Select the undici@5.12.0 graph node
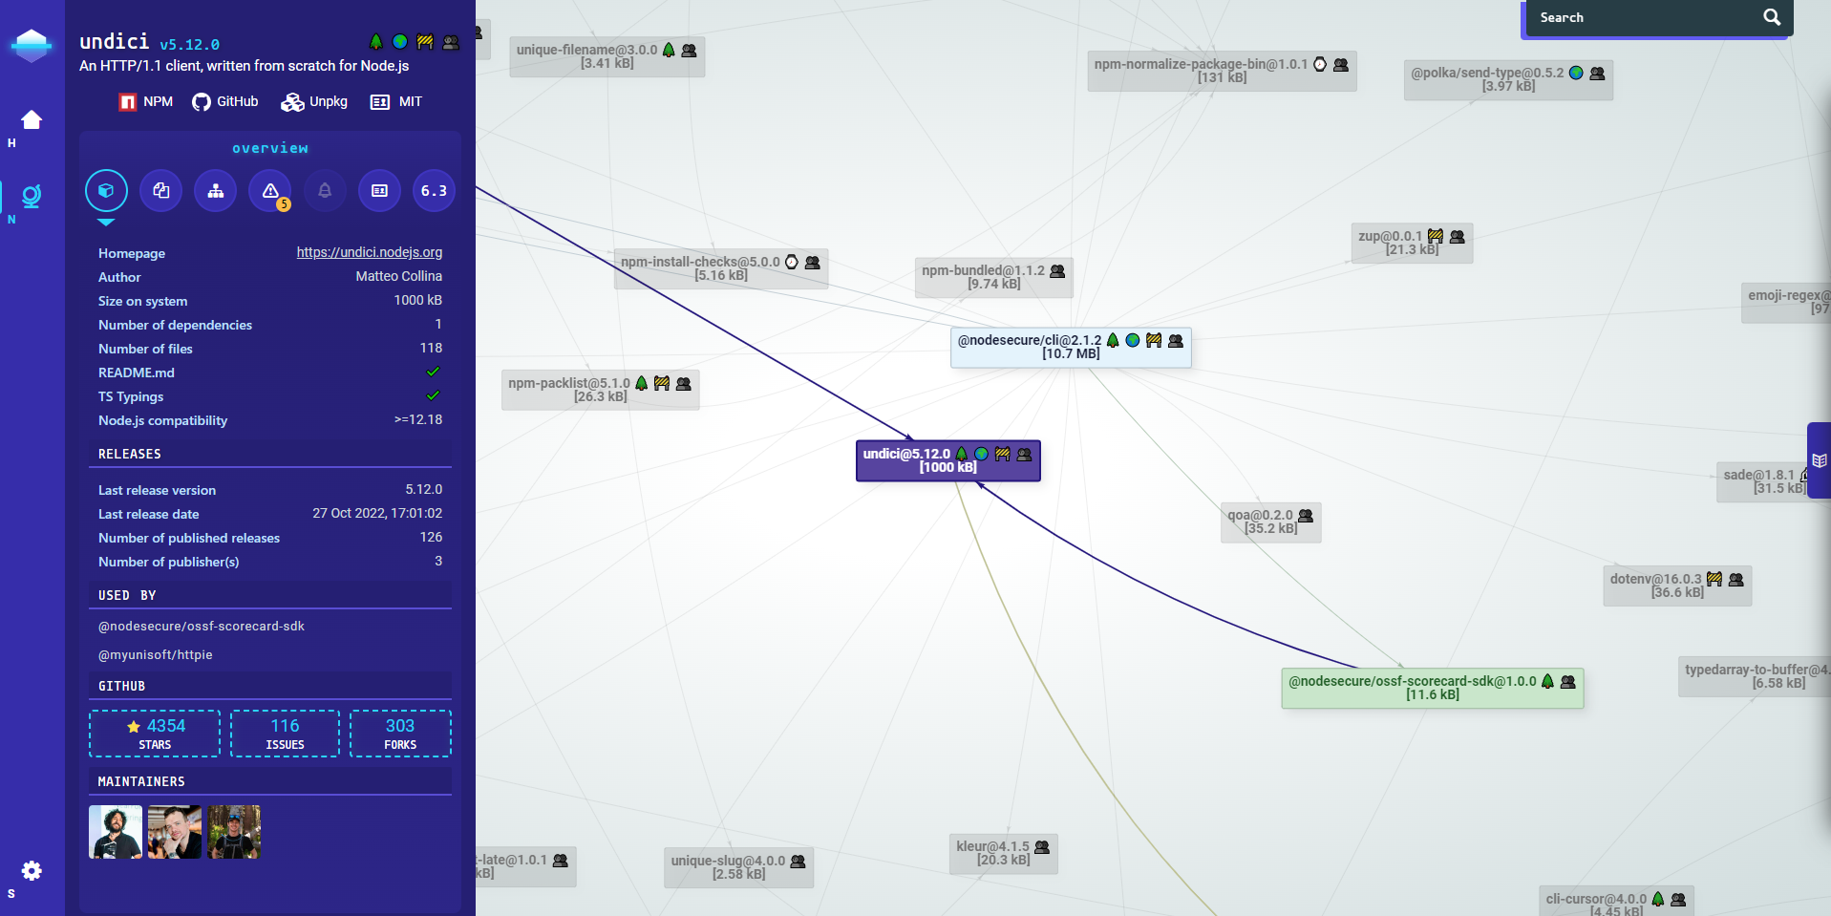Screen dimensions: 1831x916 pyautogui.click(x=948, y=460)
